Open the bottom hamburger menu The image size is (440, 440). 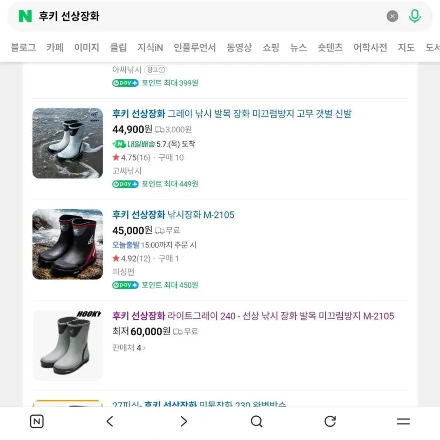(x=403, y=421)
